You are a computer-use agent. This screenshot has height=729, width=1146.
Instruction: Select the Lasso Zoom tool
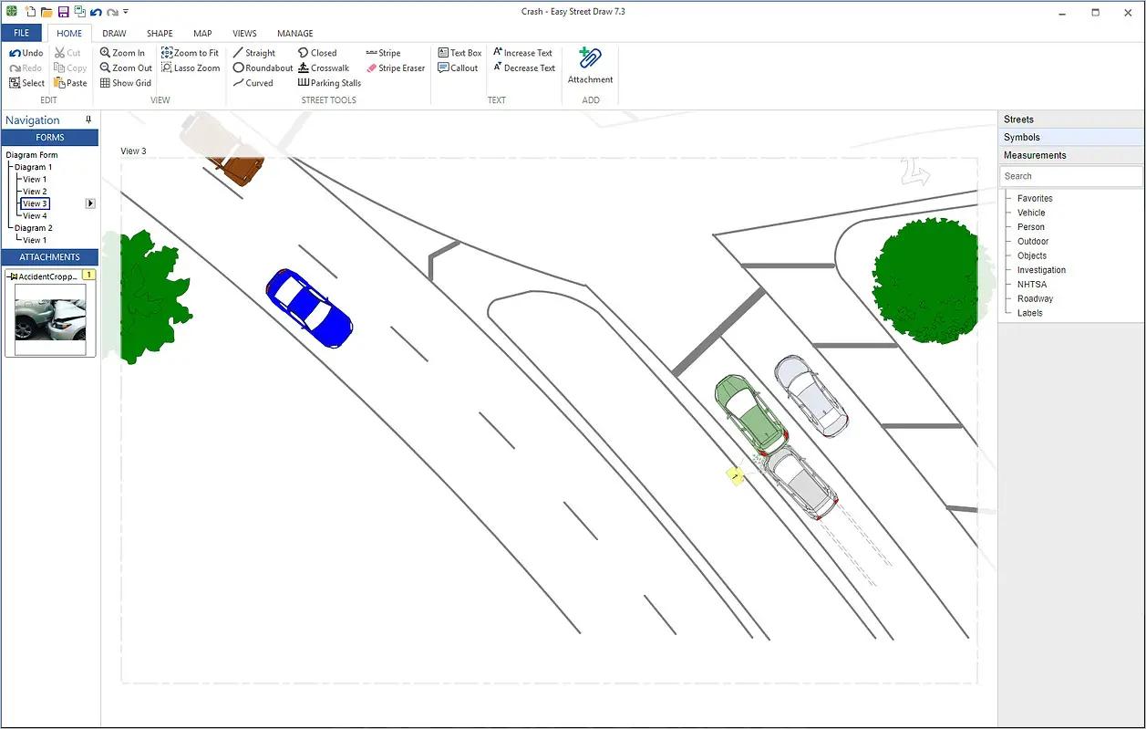191,68
